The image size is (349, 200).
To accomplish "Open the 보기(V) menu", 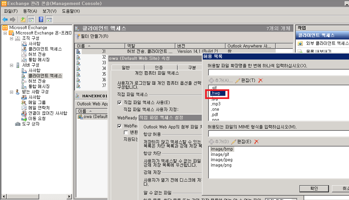I will [50, 11].
